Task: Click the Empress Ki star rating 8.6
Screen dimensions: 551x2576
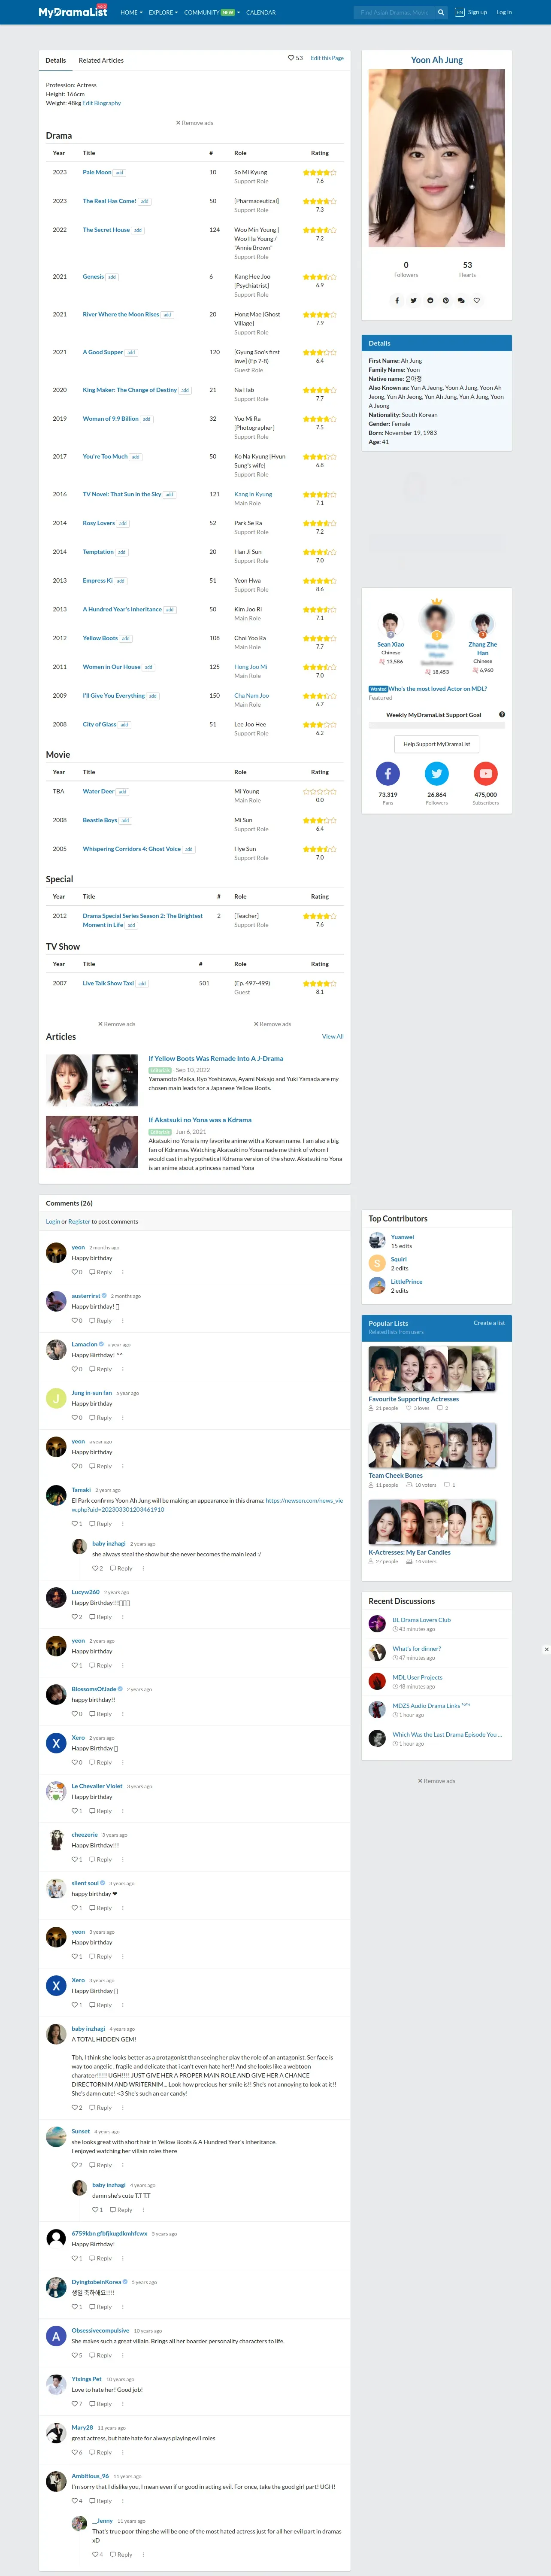Action: coord(320,581)
